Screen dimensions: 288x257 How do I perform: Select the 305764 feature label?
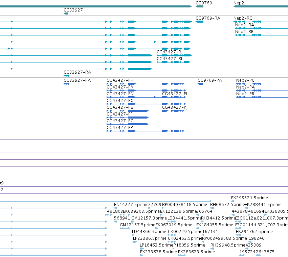(204, 211)
